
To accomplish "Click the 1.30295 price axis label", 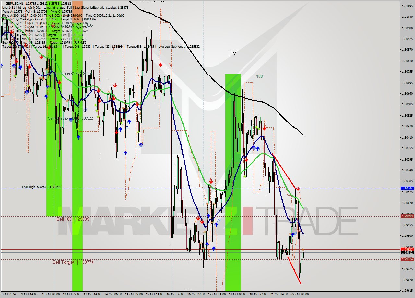I will click(x=407, y=159).
